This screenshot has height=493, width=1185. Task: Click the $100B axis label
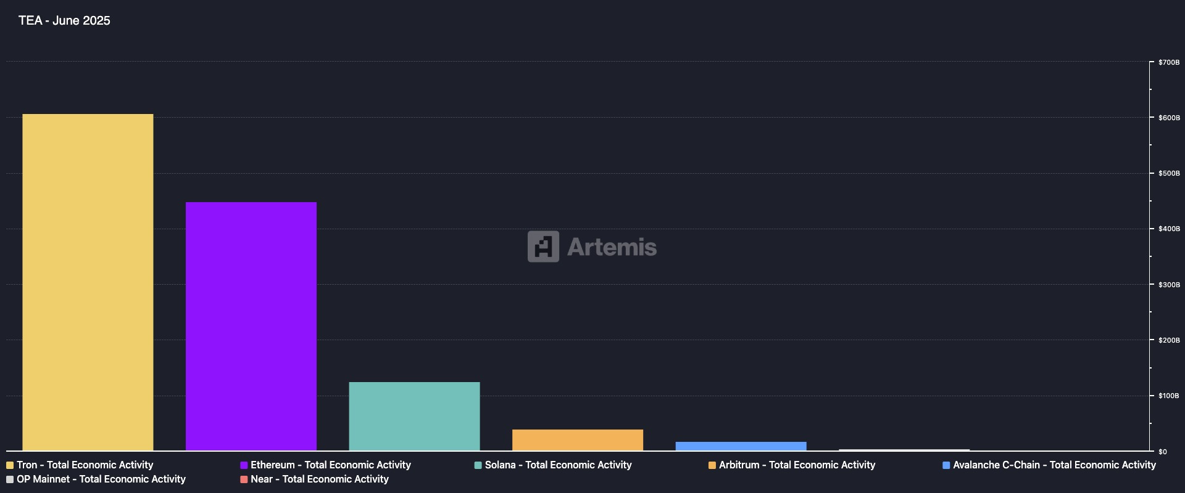pyautogui.click(x=1169, y=396)
